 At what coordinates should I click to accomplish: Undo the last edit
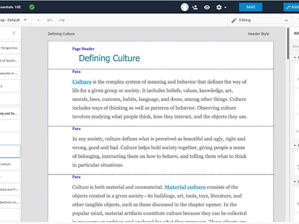click(50, 20)
